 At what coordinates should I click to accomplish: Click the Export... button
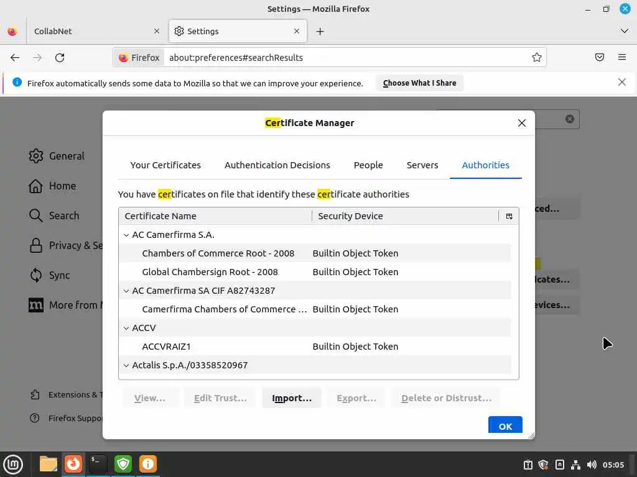356,398
